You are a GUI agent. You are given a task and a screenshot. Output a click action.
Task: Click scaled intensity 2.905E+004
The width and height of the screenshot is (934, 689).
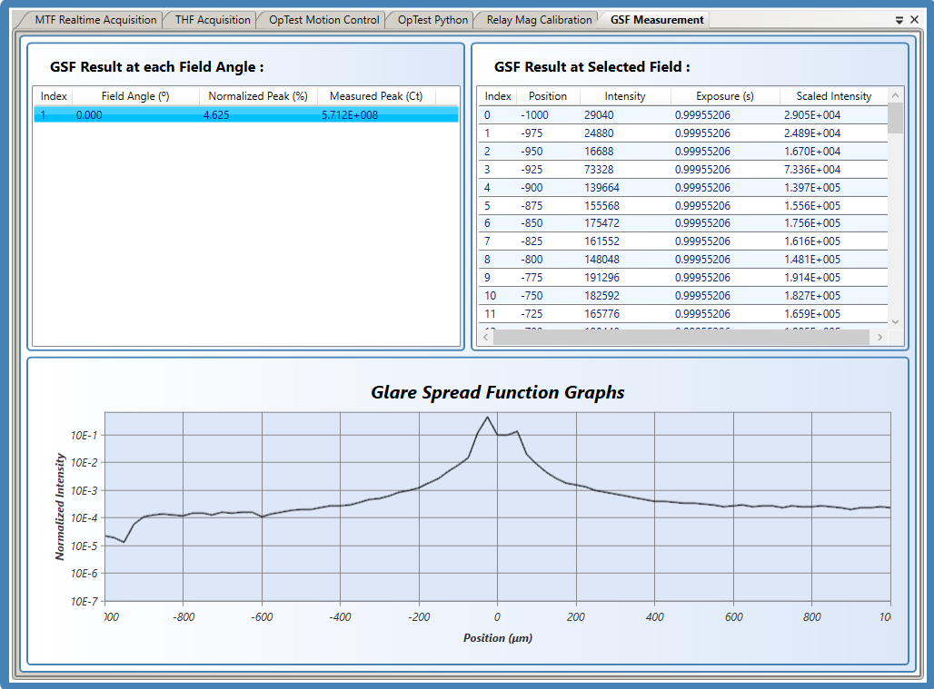(812, 114)
